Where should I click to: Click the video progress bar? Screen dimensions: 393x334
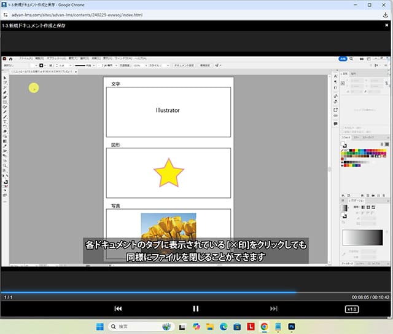[196, 292]
